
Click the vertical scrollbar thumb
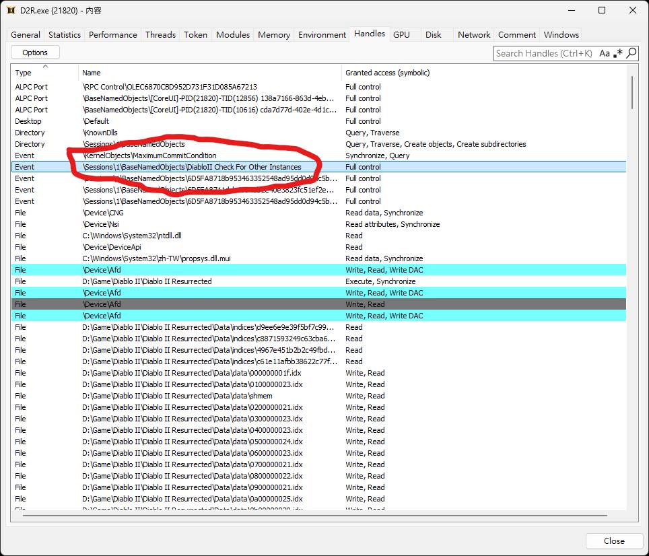(x=632, y=93)
